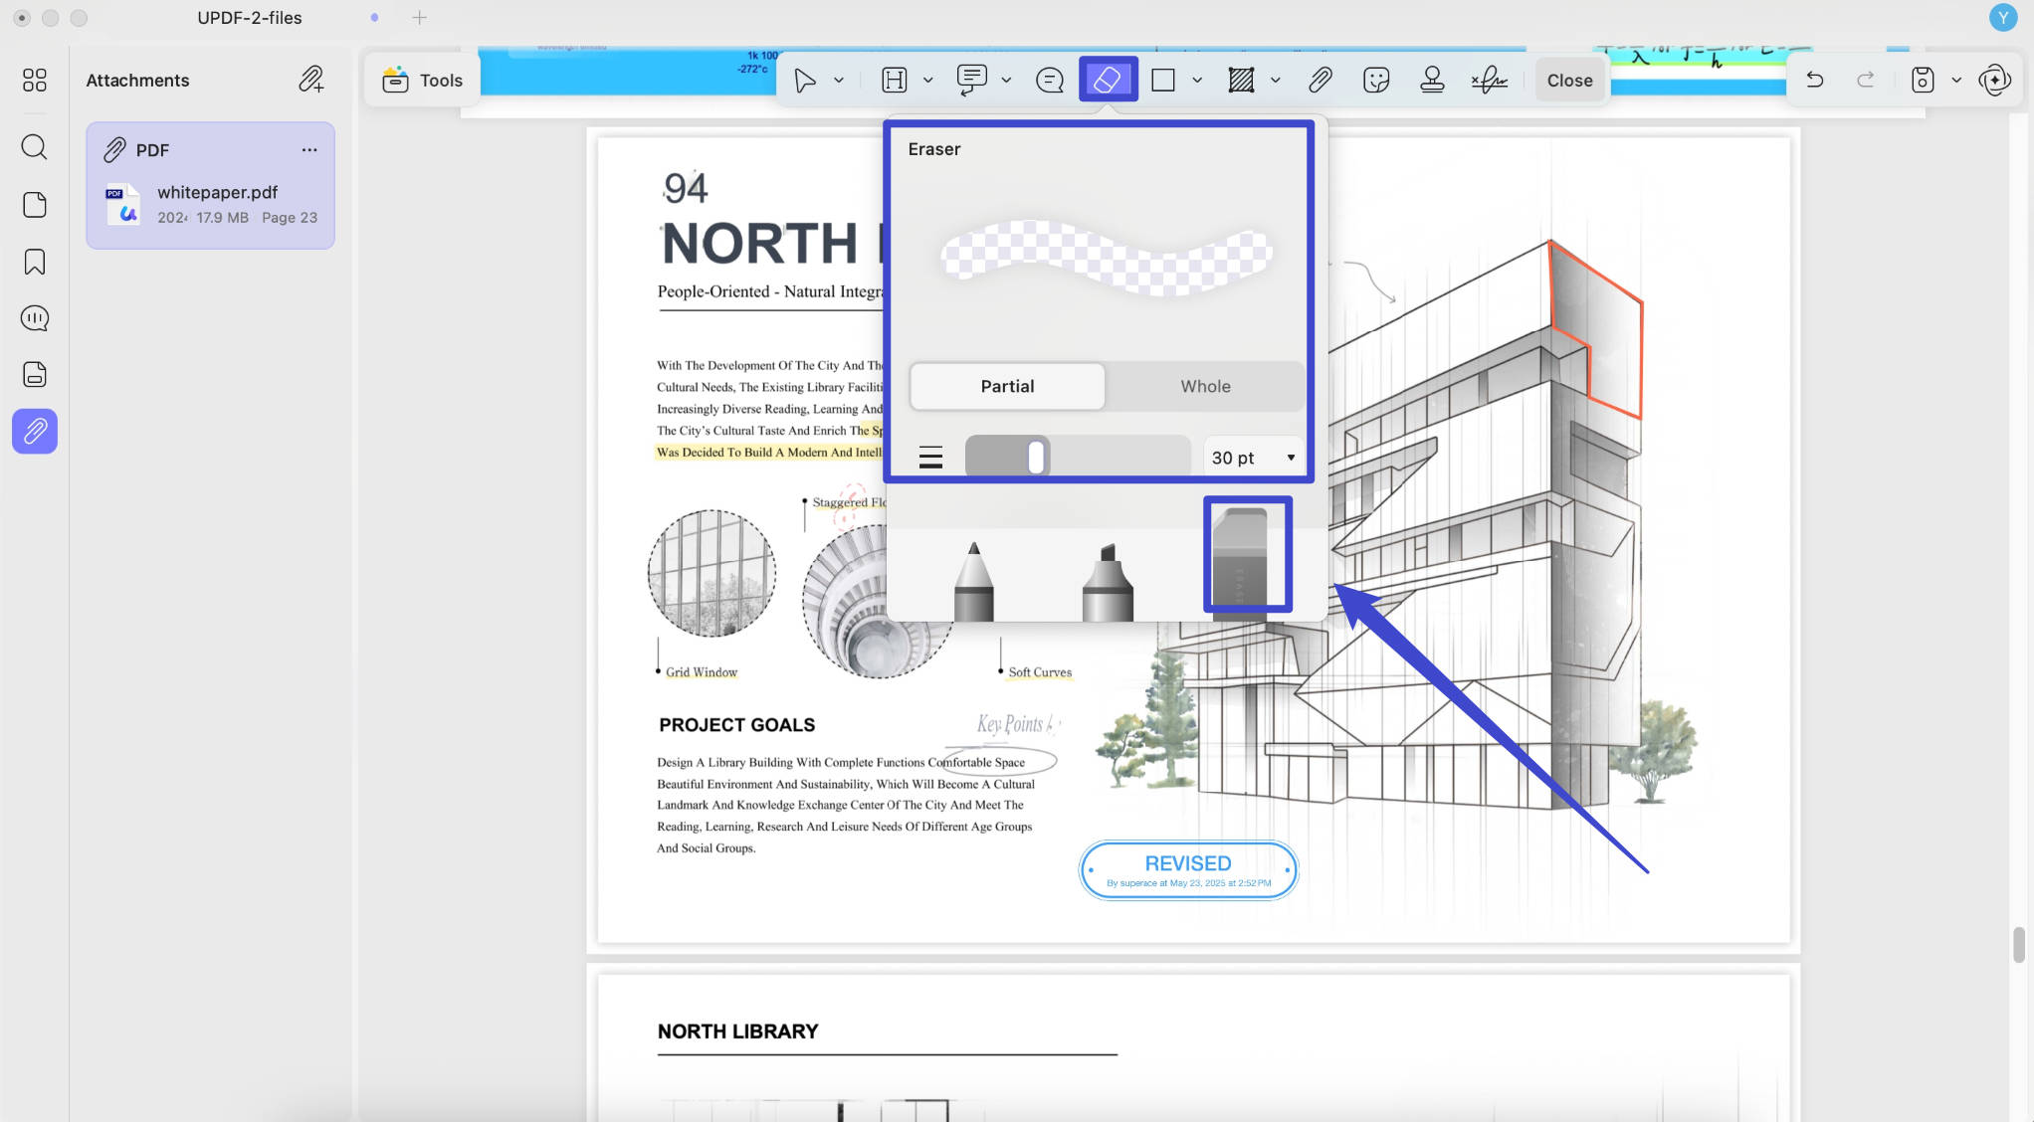The image size is (2034, 1122).
Task: Open the form fields sidebar icon
Action: point(35,374)
